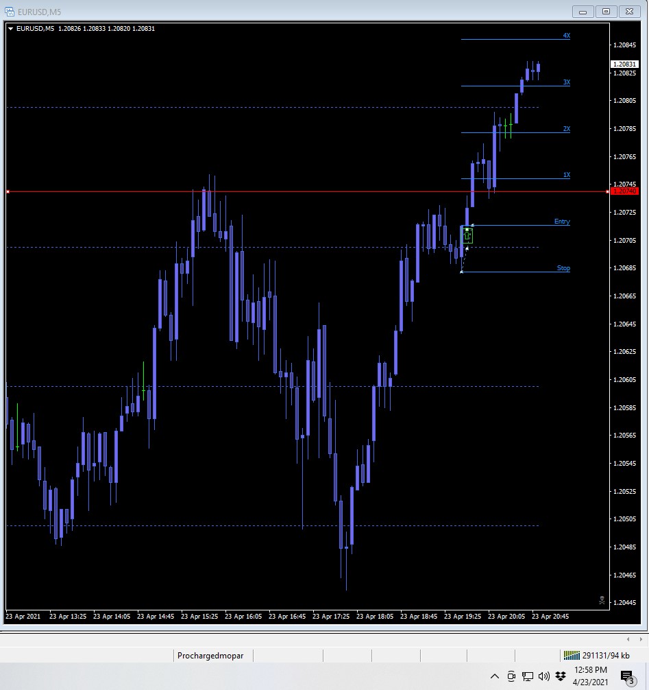Screen dimensions: 649x690
Task: Click the 1.20605 price axis label
Action: [624, 380]
